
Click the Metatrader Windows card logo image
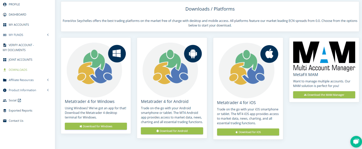94,70
